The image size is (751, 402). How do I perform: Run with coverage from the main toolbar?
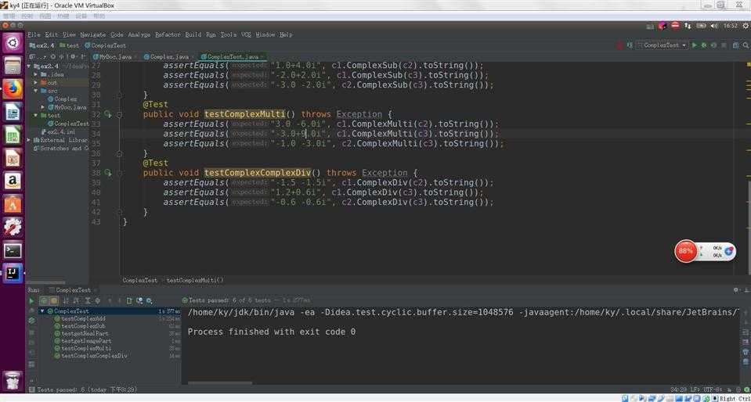[x=713, y=45]
